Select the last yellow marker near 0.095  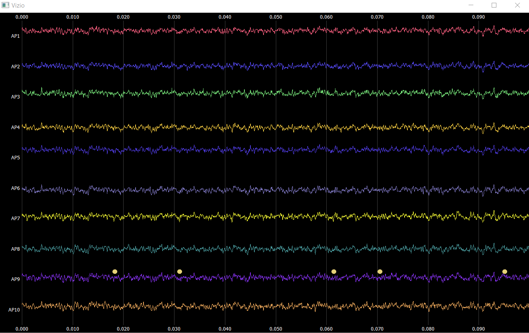pyautogui.click(x=505, y=271)
